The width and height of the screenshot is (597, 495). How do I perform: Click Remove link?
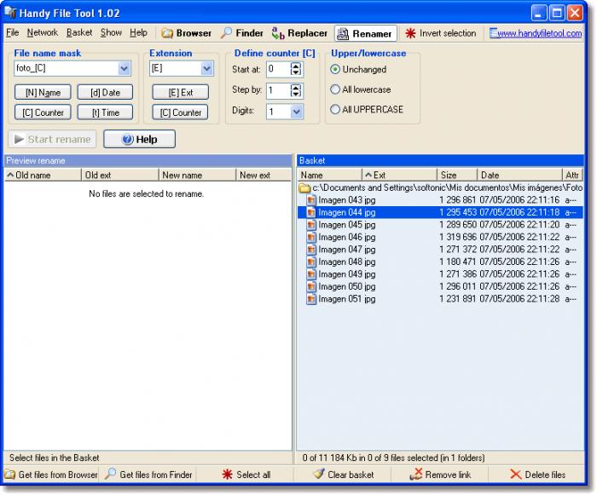pyautogui.click(x=440, y=475)
